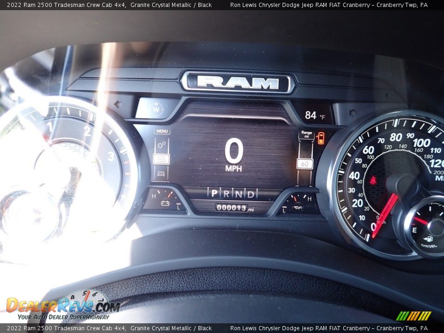The width and height of the screenshot is (444, 333).
Task: Select the Range mi header
Action: [306, 134]
